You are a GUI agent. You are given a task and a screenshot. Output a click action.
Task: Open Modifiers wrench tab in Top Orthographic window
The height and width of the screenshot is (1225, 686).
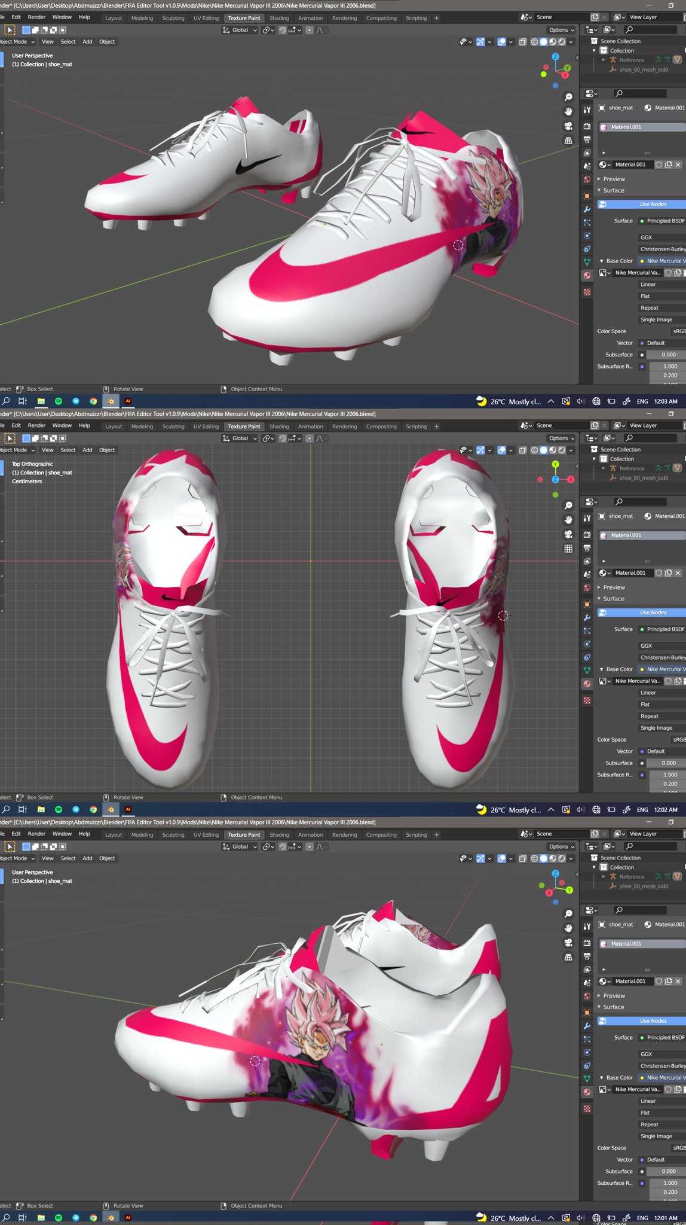pyautogui.click(x=587, y=617)
